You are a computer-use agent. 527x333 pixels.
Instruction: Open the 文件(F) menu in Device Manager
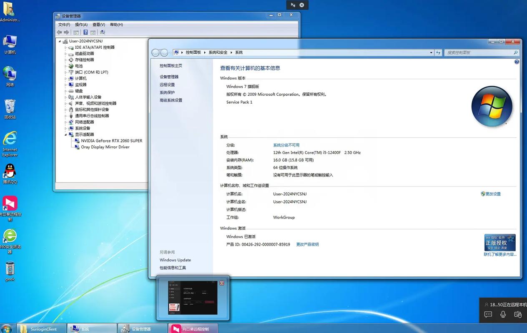coord(63,24)
